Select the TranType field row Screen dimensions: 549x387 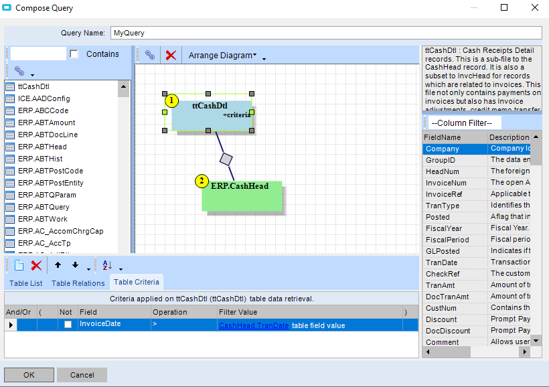pos(477,206)
